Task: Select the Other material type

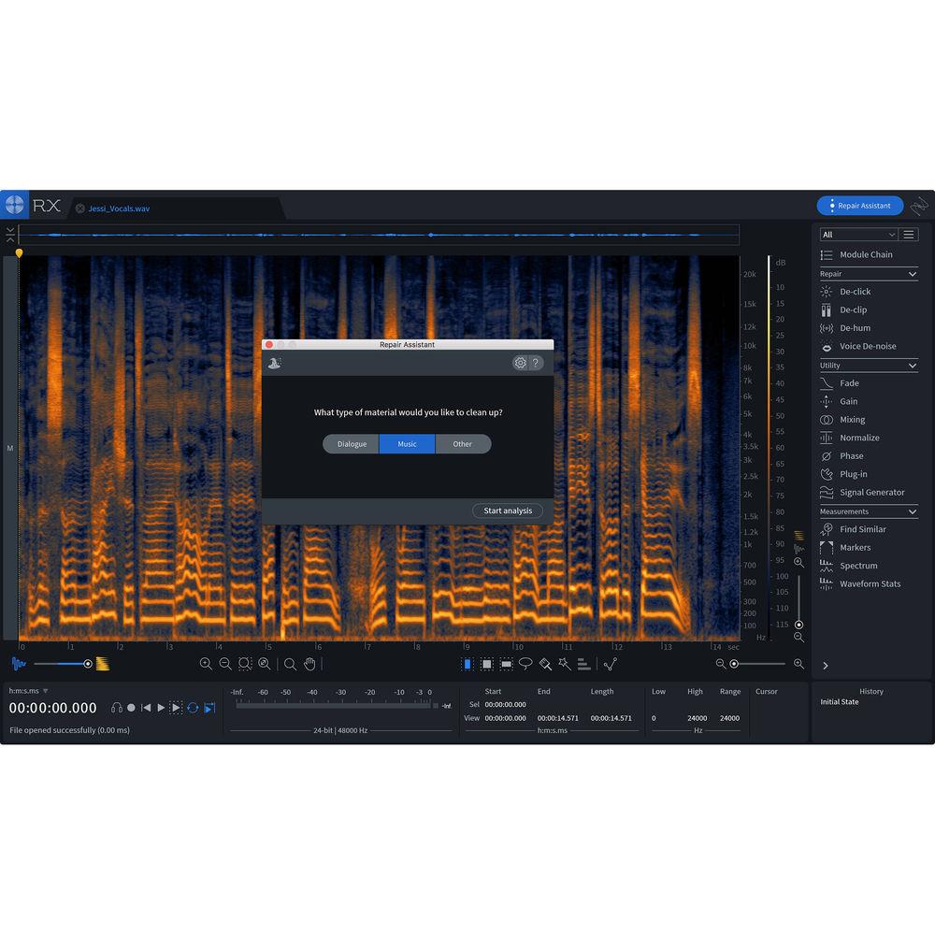Action: (x=463, y=444)
